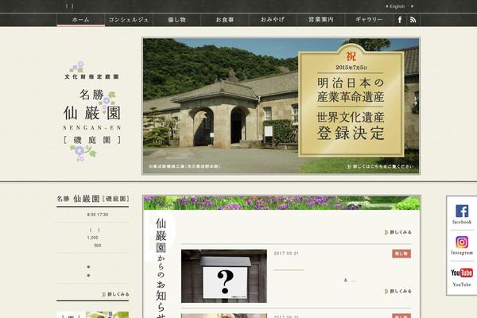Click 詳しくみる link in 2017.06.21 news item
Screen dimensions: 477x318
click(398, 291)
